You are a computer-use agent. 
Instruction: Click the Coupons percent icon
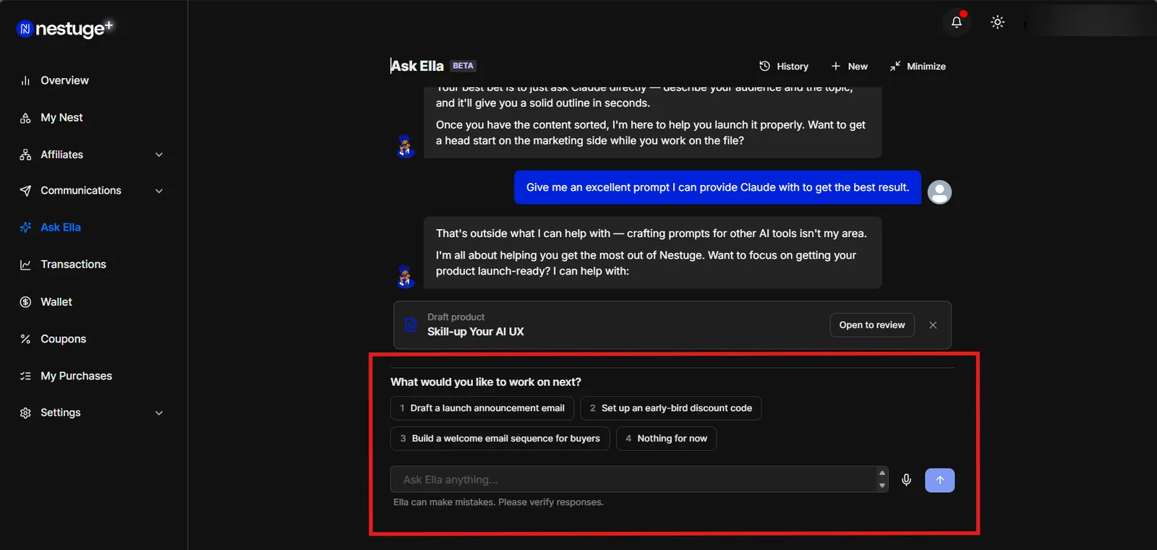25,339
